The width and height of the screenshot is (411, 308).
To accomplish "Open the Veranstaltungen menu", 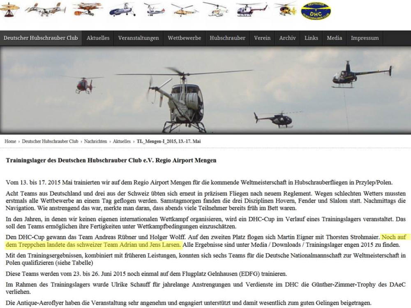I will click(139, 38).
